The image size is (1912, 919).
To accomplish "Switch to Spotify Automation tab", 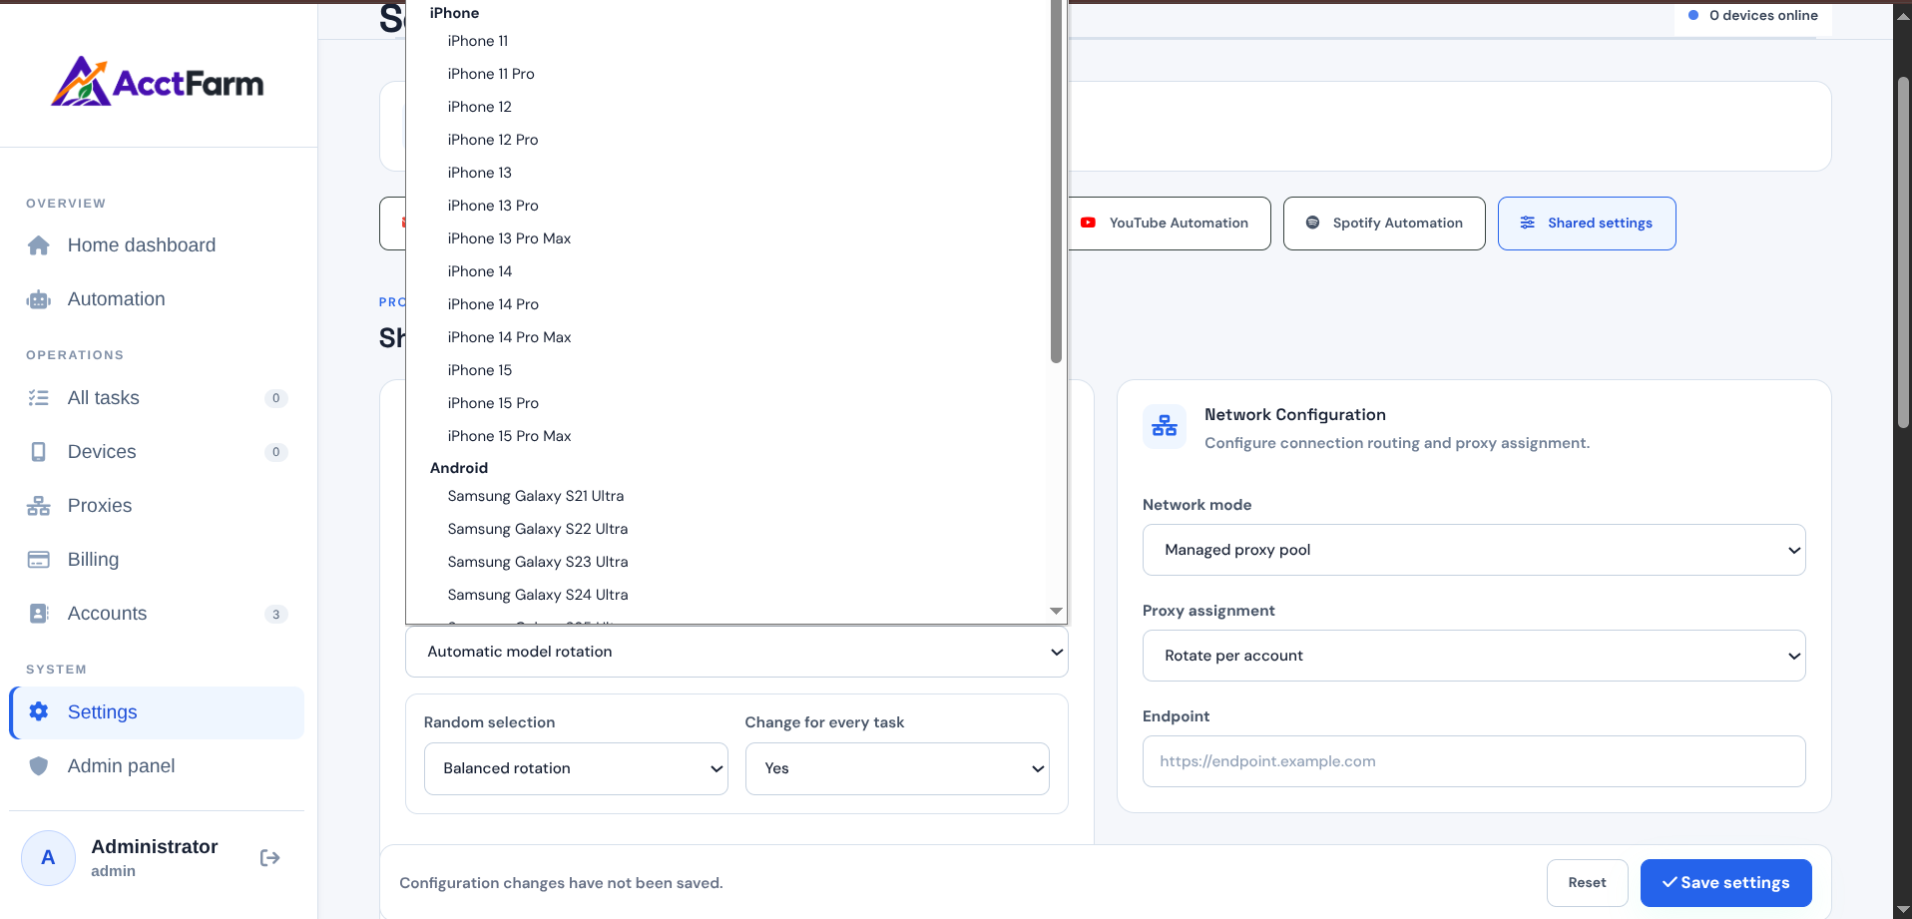I will (x=1384, y=224).
